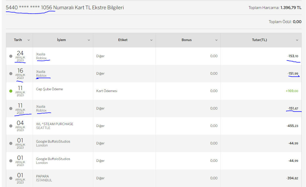Click the grey dot beside the PAPARA İstanbul row
Screen dimensions: 306x187
11,178
